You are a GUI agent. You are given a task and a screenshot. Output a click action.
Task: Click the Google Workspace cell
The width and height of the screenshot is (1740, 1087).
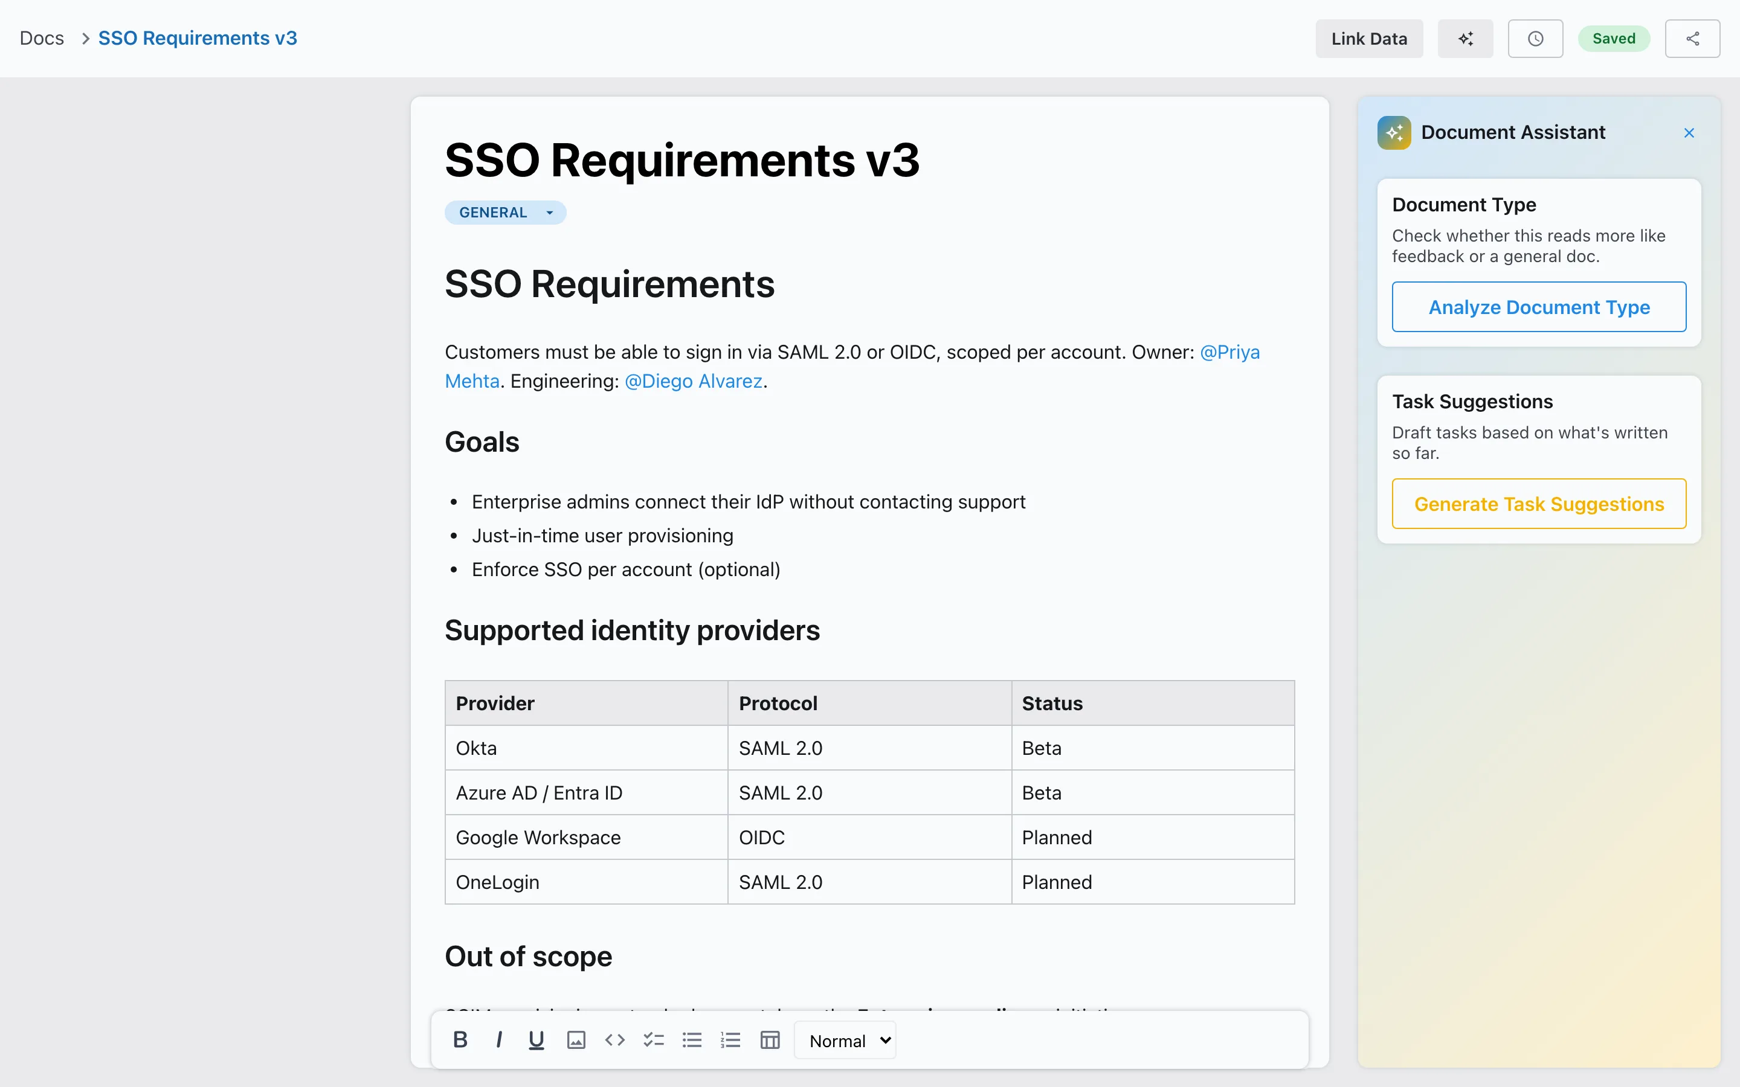click(587, 838)
